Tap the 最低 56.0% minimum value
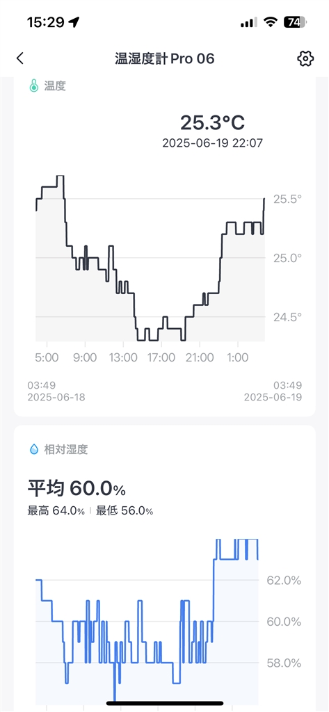The height and width of the screenshot is (712, 329). coord(125,511)
